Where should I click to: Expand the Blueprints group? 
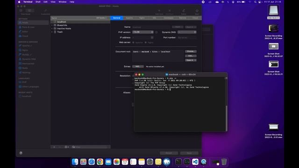point(52,25)
